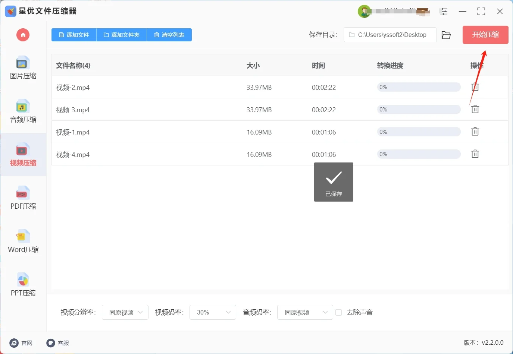Open the 视频分辨率 resolution dropdown
513x354 pixels.
pos(125,312)
